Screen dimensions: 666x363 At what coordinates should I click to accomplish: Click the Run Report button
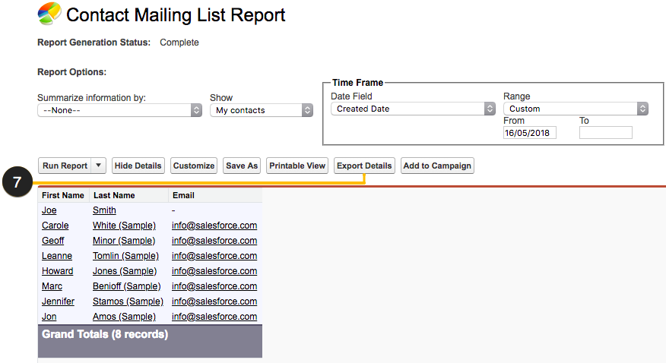(65, 166)
